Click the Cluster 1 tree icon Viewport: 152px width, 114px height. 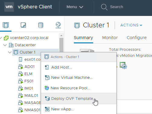coord(16,52)
